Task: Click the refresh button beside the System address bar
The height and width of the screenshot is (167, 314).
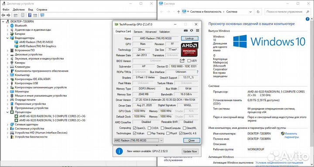Action: [258, 12]
